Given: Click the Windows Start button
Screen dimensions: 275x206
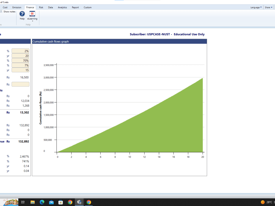Looking at the screenshot, I should tap(10, 202).
